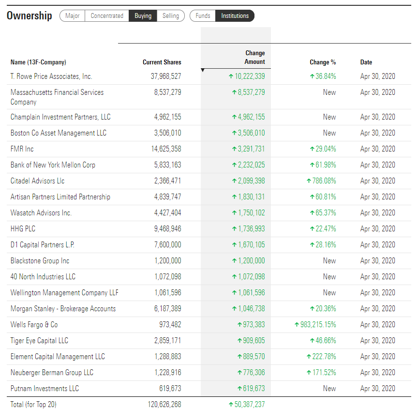418x409 pixels.
Task: Click the Apr 30, 2020 date for FMR Inc
Action: (x=377, y=149)
